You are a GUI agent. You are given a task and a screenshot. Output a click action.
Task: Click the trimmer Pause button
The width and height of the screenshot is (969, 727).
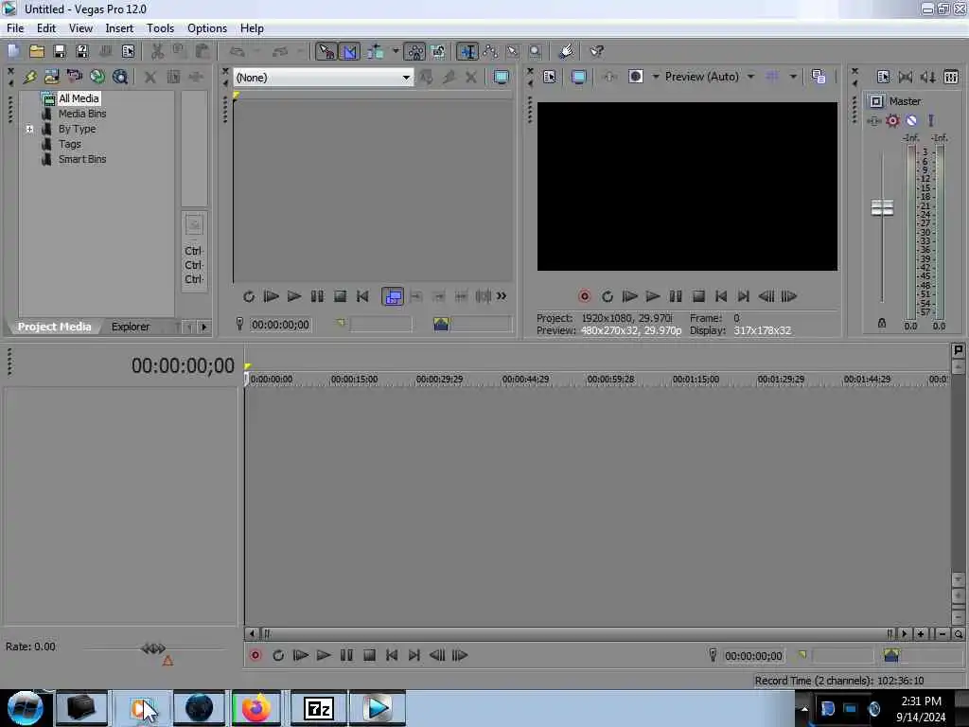[x=317, y=296]
